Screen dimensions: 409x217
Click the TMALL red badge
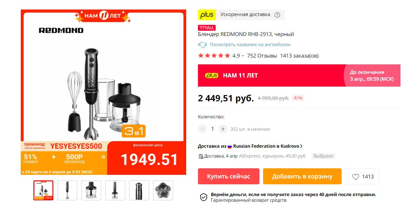207,28
